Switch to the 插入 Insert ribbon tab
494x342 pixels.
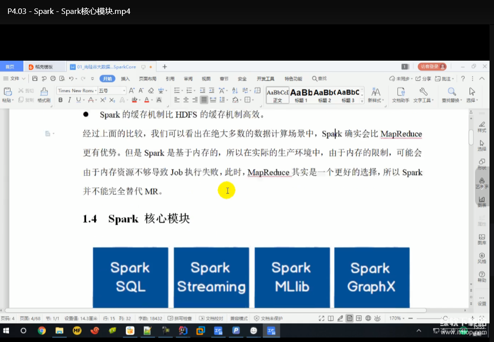tap(125, 79)
